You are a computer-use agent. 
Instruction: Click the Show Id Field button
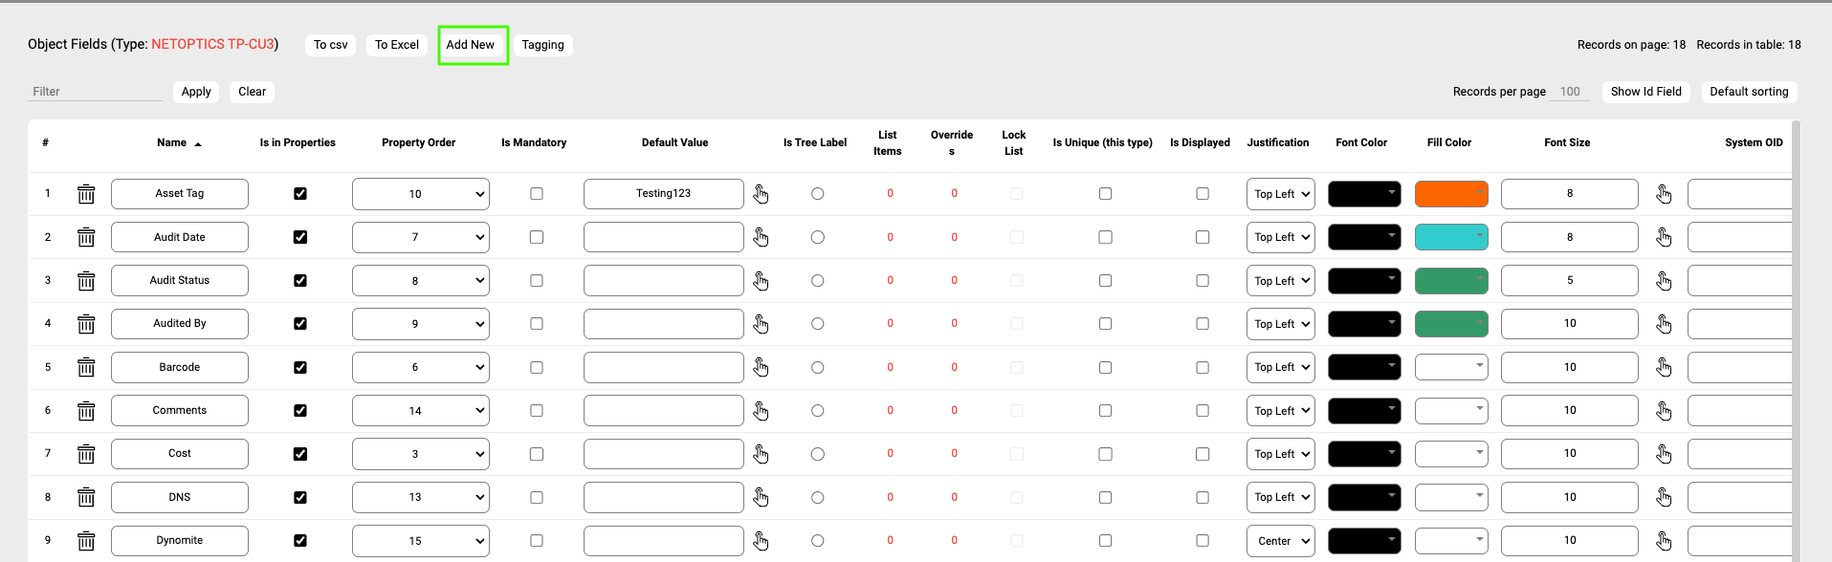point(1645,92)
